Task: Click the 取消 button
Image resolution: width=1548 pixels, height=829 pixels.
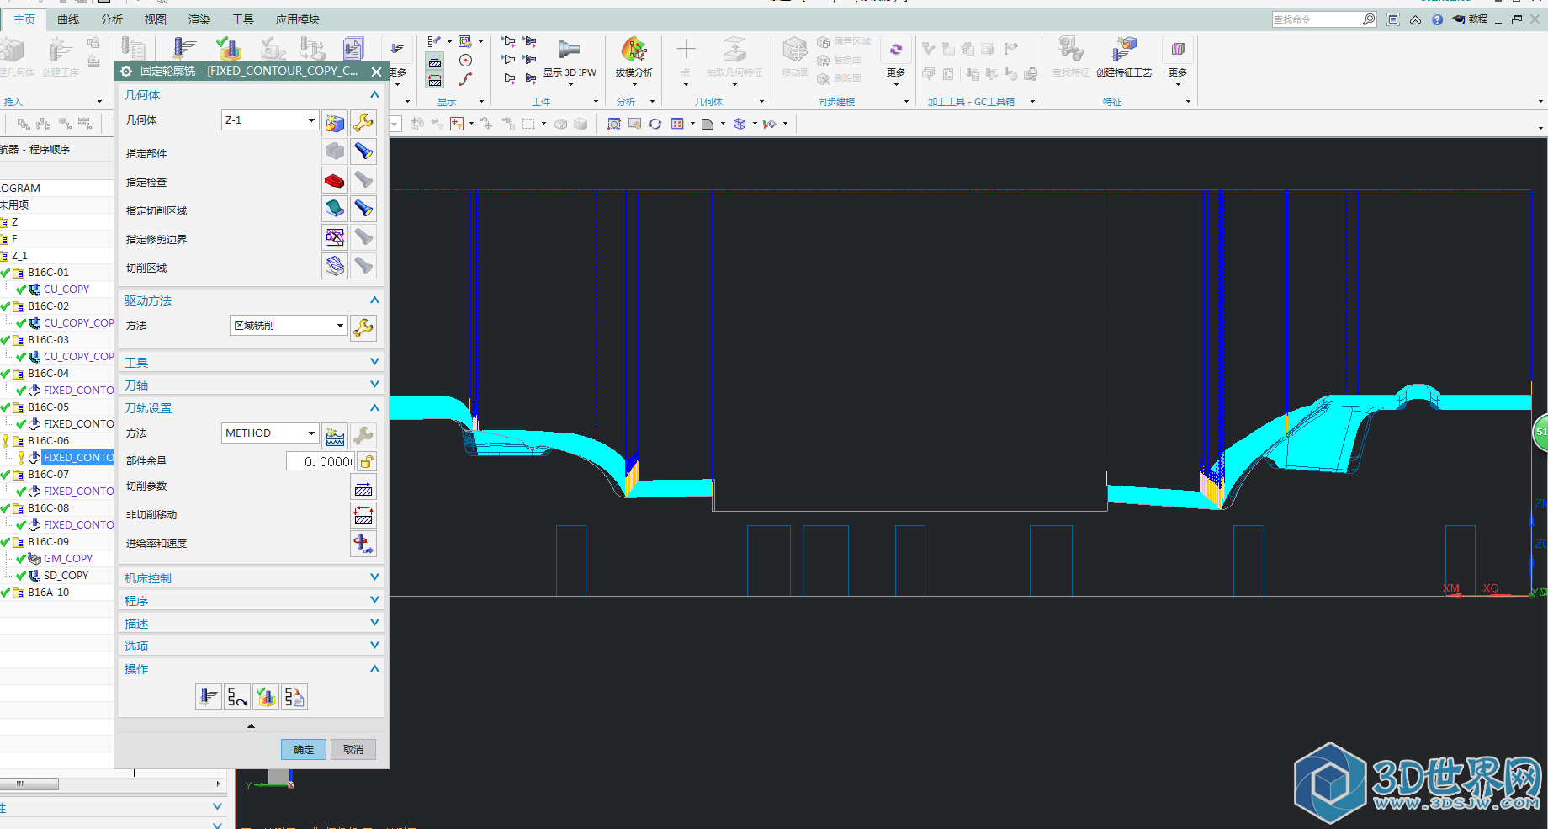Action: click(353, 749)
